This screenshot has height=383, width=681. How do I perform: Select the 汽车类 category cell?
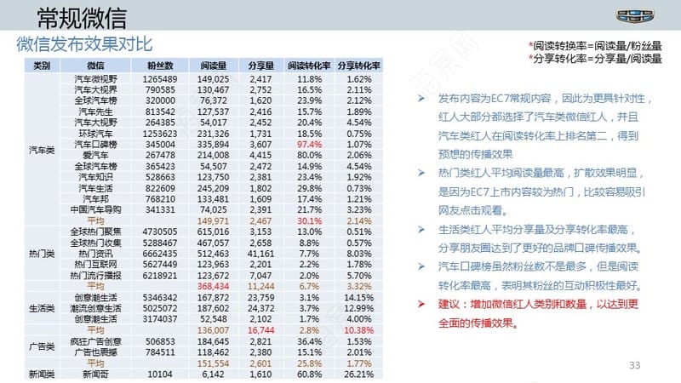point(42,151)
